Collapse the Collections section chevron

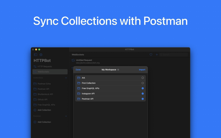tap(66, 78)
